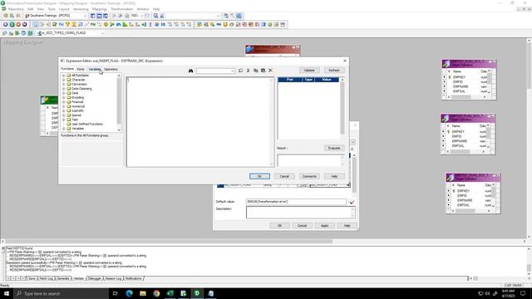Click the workspace horizontal scrollbar
The width and height of the screenshot is (532, 299).
tap(264, 241)
